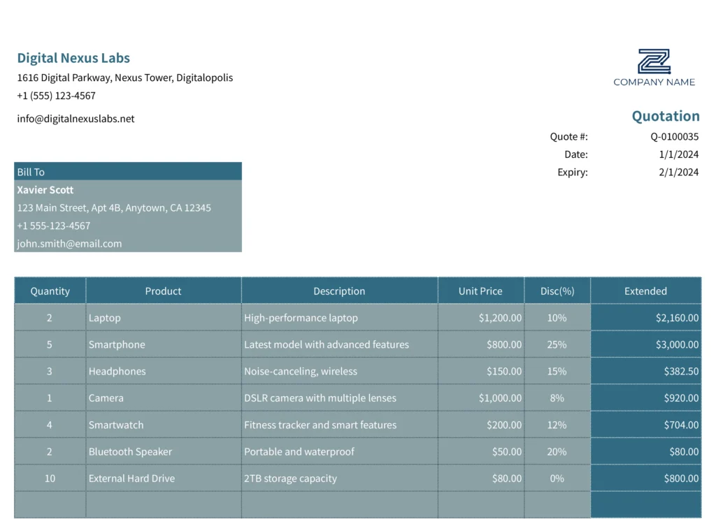
Task: Click the address 123 Main Street, Apt 4B
Action: pyautogui.click(x=114, y=207)
